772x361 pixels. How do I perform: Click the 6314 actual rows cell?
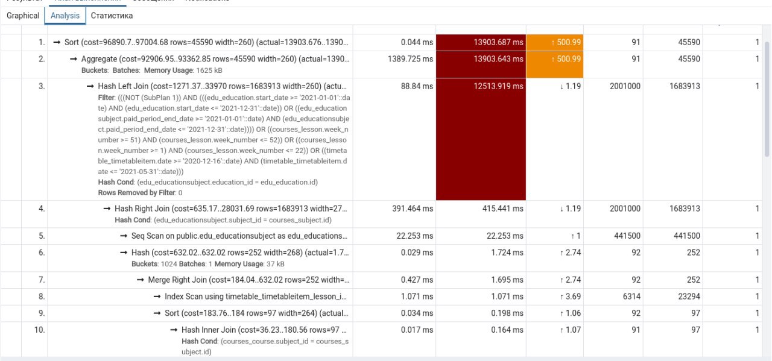coord(613,297)
